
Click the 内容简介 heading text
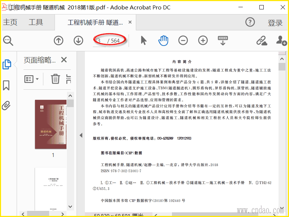click(x=182, y=62)
